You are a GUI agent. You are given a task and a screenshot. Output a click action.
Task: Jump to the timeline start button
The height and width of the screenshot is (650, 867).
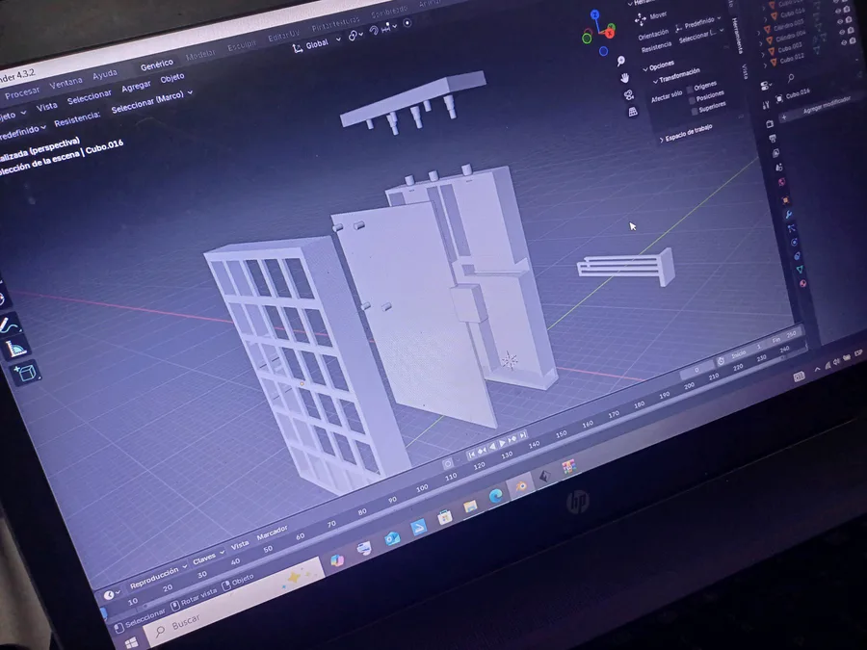coord(471,455)
